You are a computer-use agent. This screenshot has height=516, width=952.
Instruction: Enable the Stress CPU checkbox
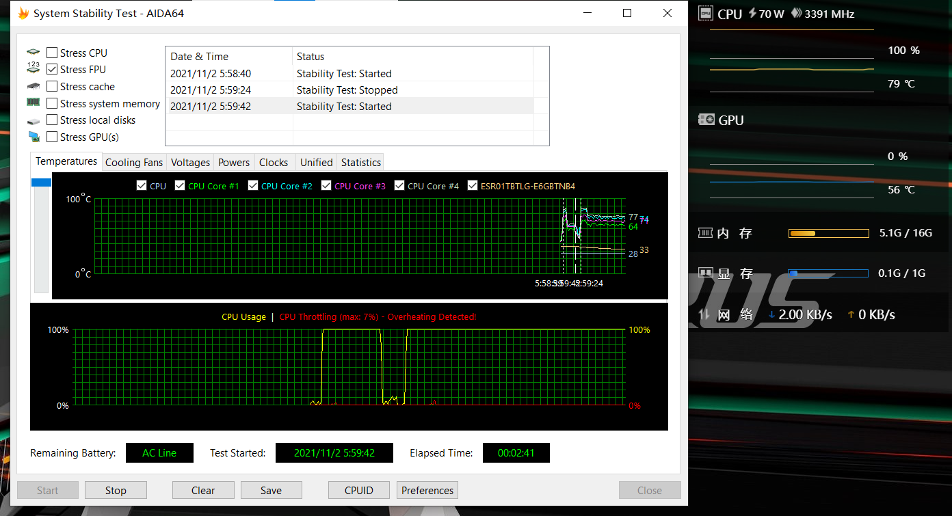52,53
